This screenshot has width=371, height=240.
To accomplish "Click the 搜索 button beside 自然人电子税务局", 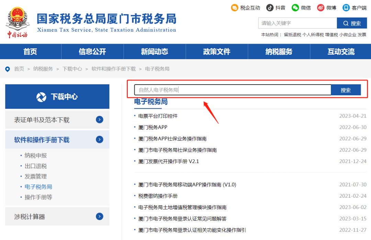I will coord(346,90).
